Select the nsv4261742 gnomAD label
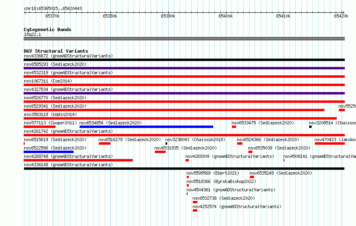This screenshot has width=356, height=226. pyautogui.click(x=68, y=131)
